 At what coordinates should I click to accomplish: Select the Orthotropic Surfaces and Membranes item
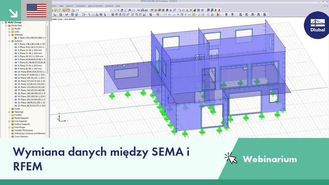point(30,133)
